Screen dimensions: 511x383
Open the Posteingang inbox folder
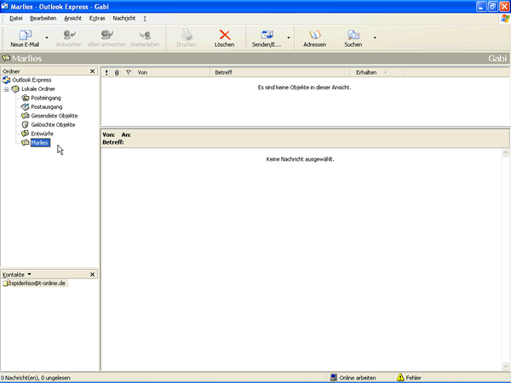click(45, 98)
